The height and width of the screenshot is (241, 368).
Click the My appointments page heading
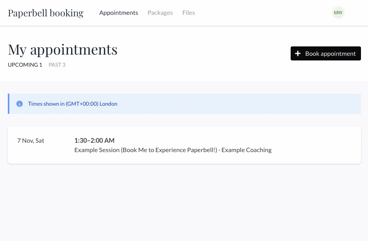63,49
